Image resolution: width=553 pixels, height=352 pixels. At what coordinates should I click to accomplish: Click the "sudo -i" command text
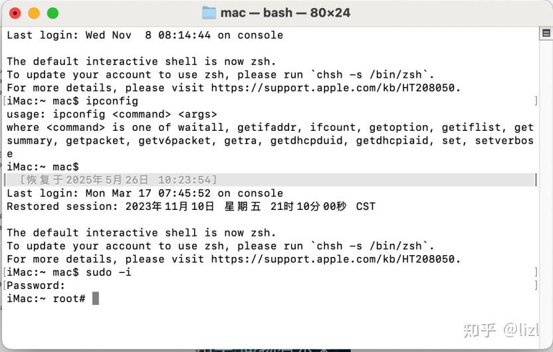tap(108, 272)
